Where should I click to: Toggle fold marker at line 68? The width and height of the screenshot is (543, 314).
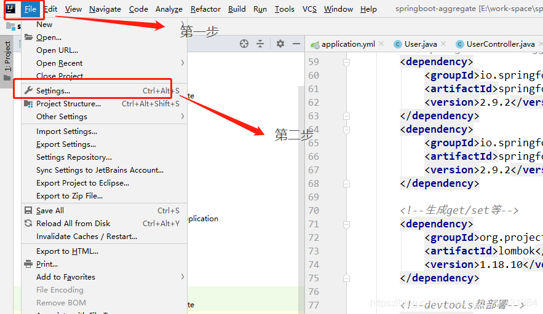coord(346,183)
